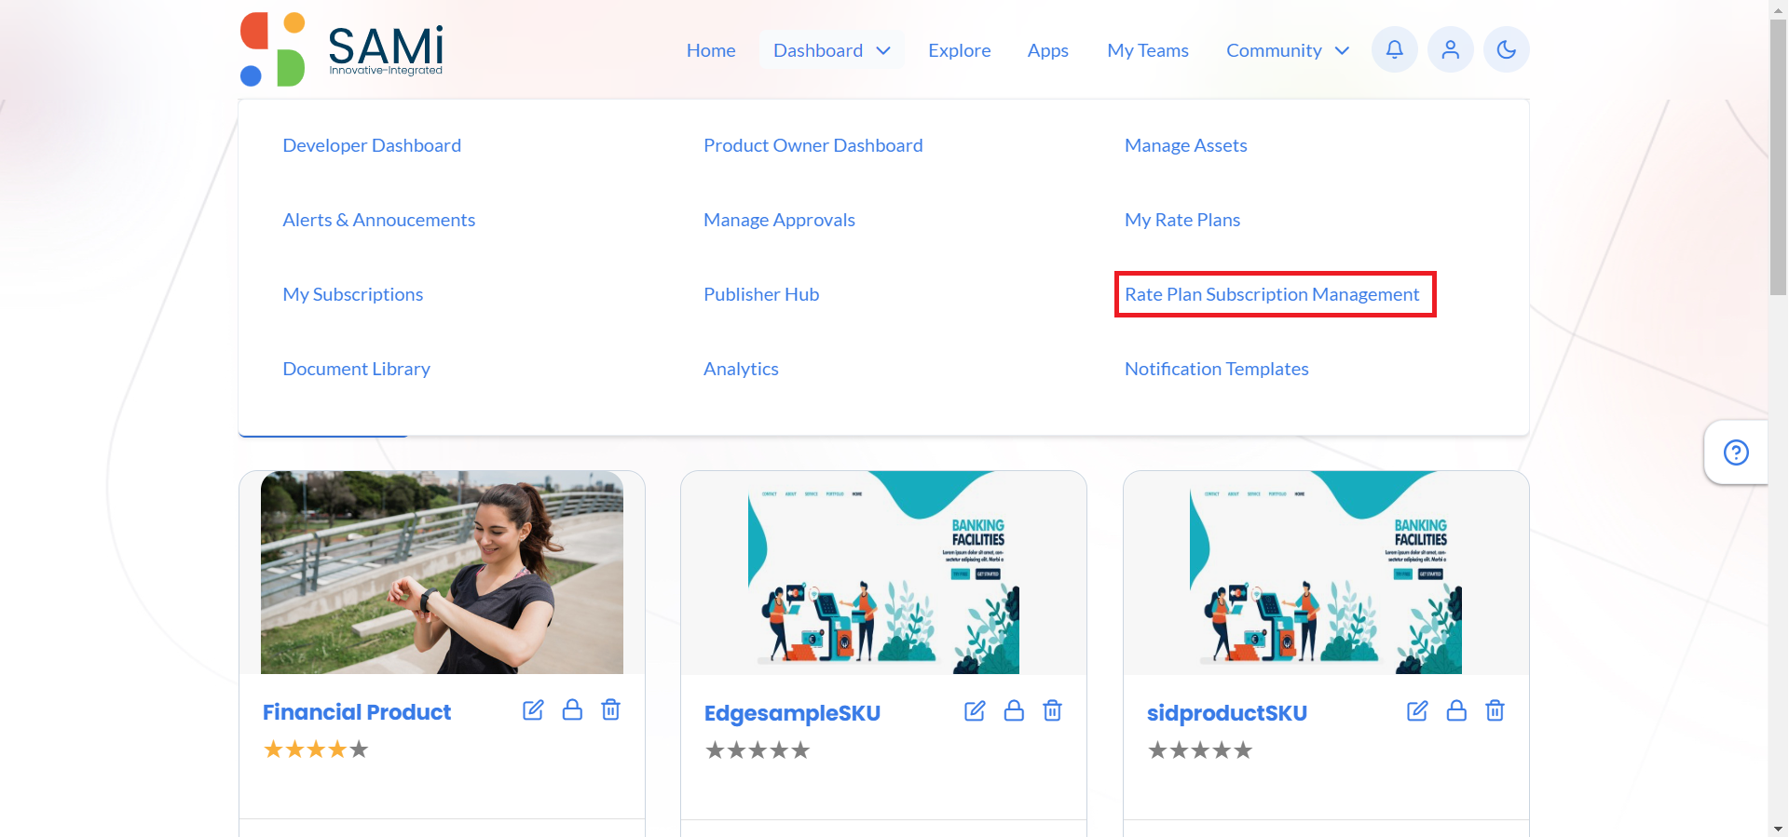Go to the Home page
The height and width of the screenshot is (837, 1789).
(x=711, y=50)
